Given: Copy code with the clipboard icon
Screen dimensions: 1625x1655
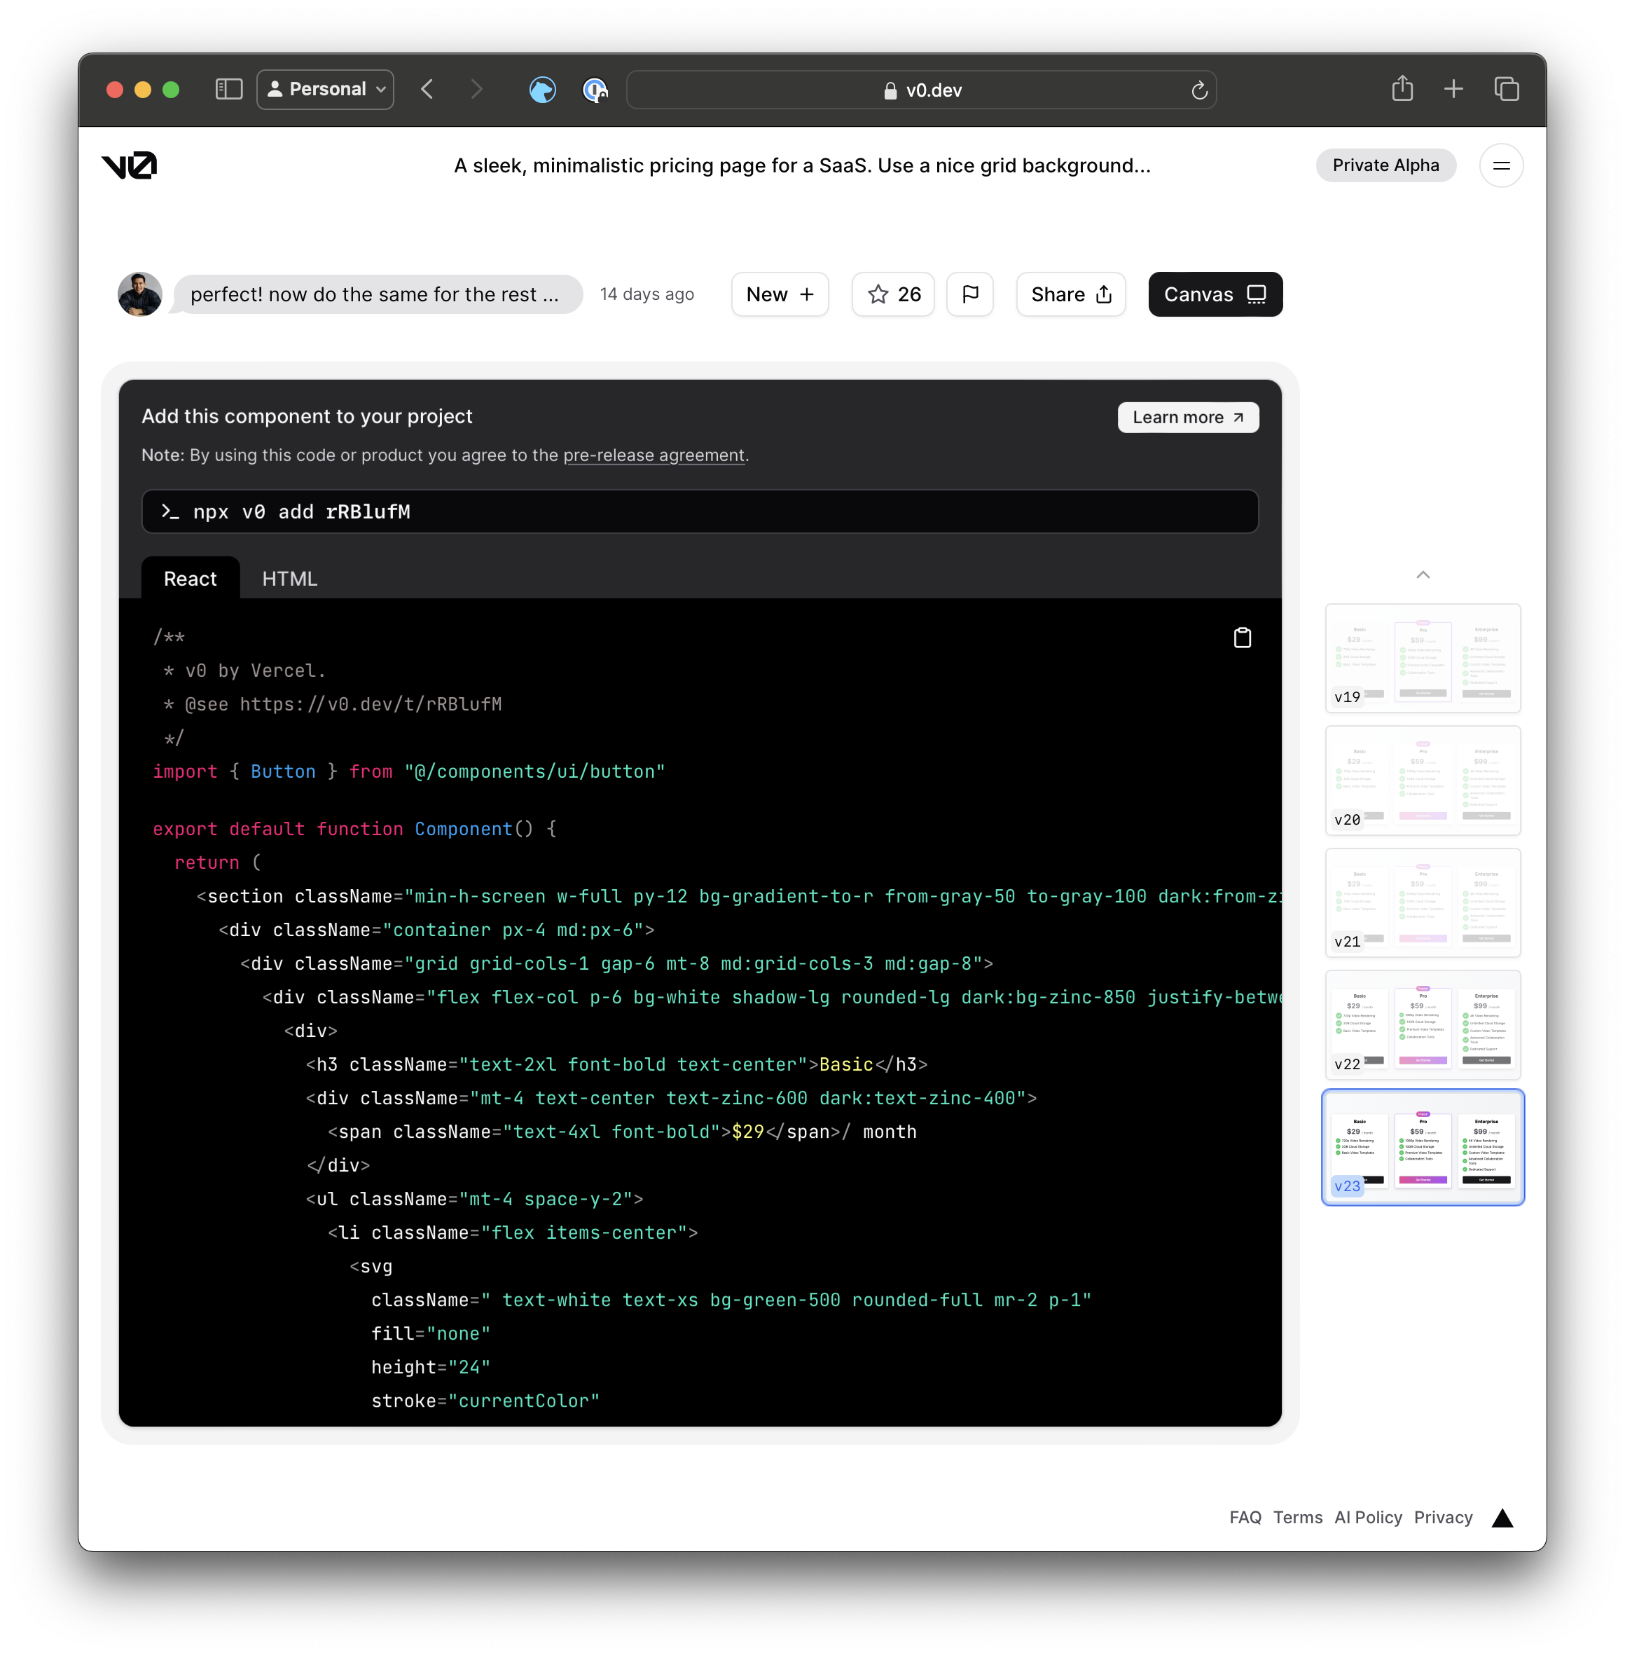Looking at the screenshot, I should pyautogui.click(x=1242, y=637).
